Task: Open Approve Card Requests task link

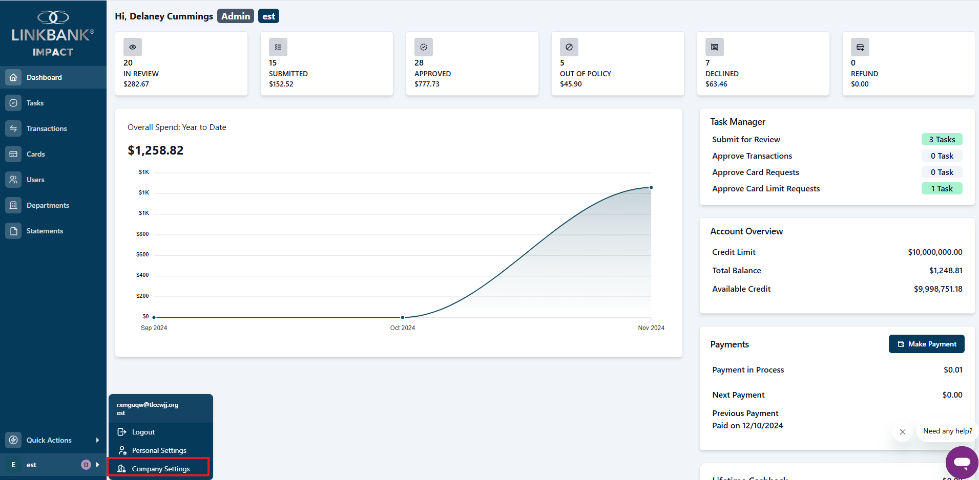Action: tap(756, 172)
